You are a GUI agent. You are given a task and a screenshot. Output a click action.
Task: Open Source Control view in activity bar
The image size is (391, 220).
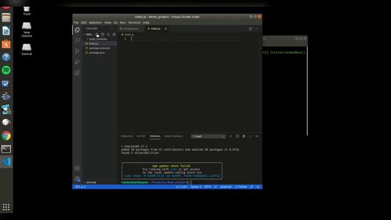pyautogui.click(x=78, y=51)
